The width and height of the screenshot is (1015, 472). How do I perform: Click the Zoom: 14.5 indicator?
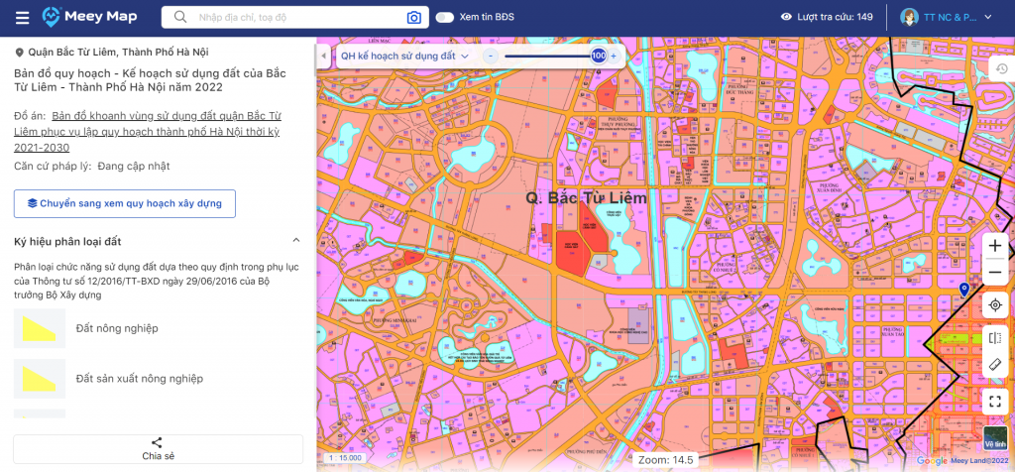[665, 460]
